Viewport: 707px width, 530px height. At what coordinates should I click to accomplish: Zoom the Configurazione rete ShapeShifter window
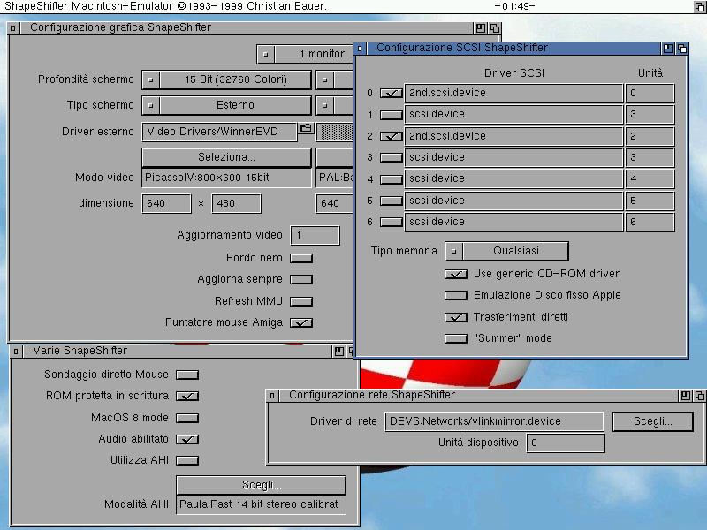click(x=686, y=396)
